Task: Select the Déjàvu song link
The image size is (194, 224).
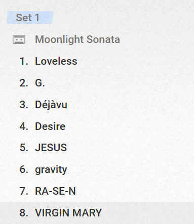Action: (x=51, y=105)
